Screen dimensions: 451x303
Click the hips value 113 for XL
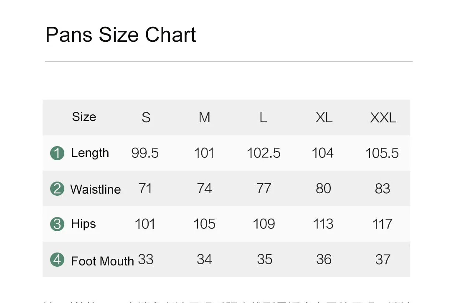(x=323, y=224)
